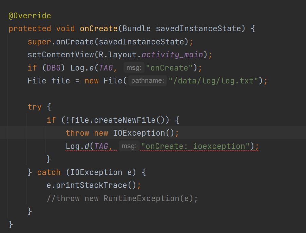Click DBG constant in if condition
The image size is (306, 233).
pyautogui.click(x=54, y=68)
